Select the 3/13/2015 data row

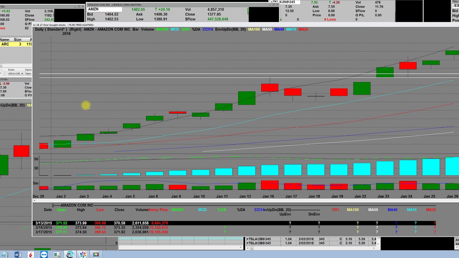234,223
